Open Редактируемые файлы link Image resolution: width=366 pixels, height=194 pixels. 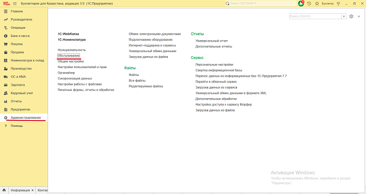tap(146, 86)
